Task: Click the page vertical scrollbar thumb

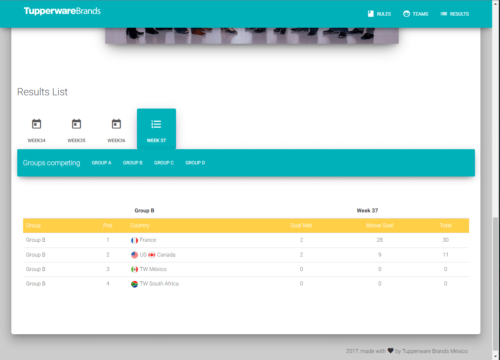Action: coord(496,283)
